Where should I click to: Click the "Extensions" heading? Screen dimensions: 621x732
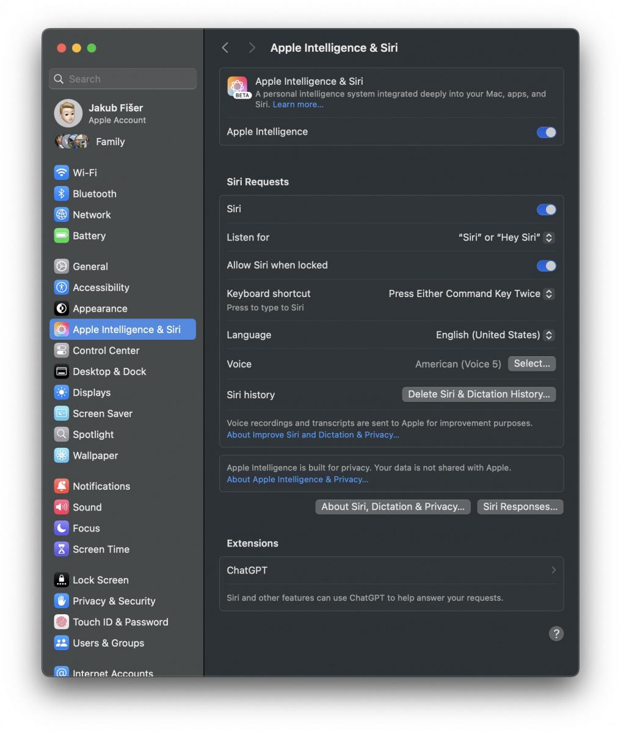tap(252, 544)
